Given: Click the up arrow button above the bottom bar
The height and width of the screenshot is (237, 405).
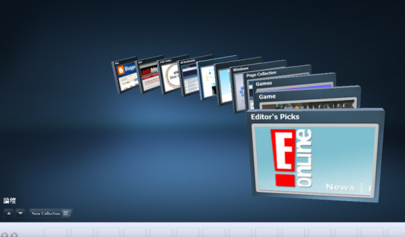Looking at the screenshot, I should pyautogui.click(x=9, y=214).
